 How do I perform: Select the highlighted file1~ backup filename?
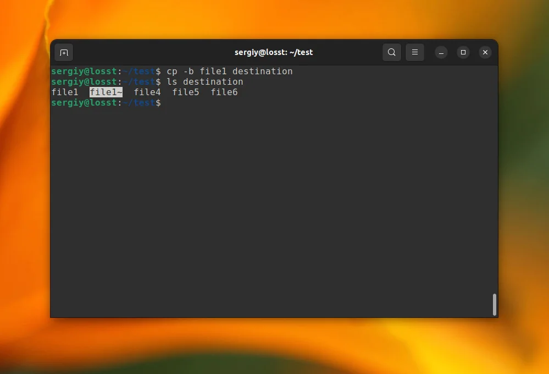(106, 92)
